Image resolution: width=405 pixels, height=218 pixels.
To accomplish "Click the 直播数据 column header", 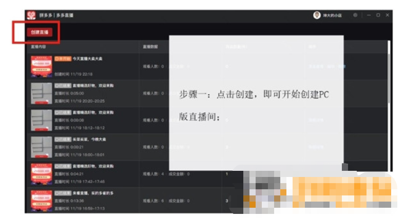I will 150,47.
